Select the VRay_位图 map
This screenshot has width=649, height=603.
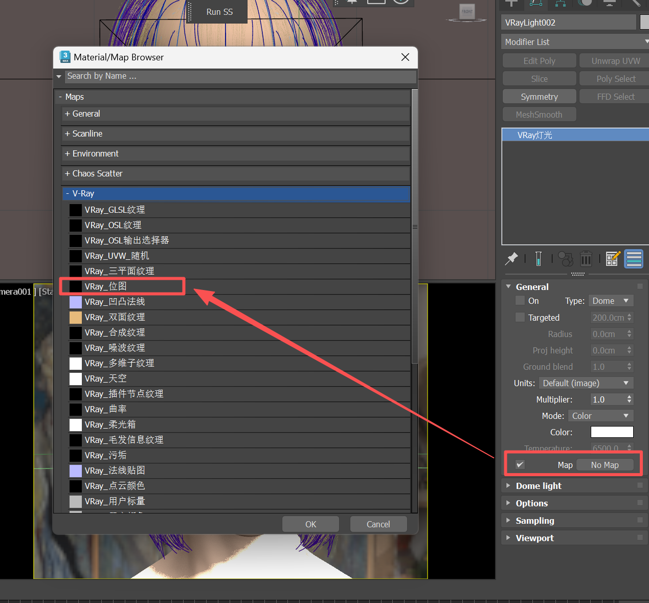pyautogui.click(x=239, y=286)
